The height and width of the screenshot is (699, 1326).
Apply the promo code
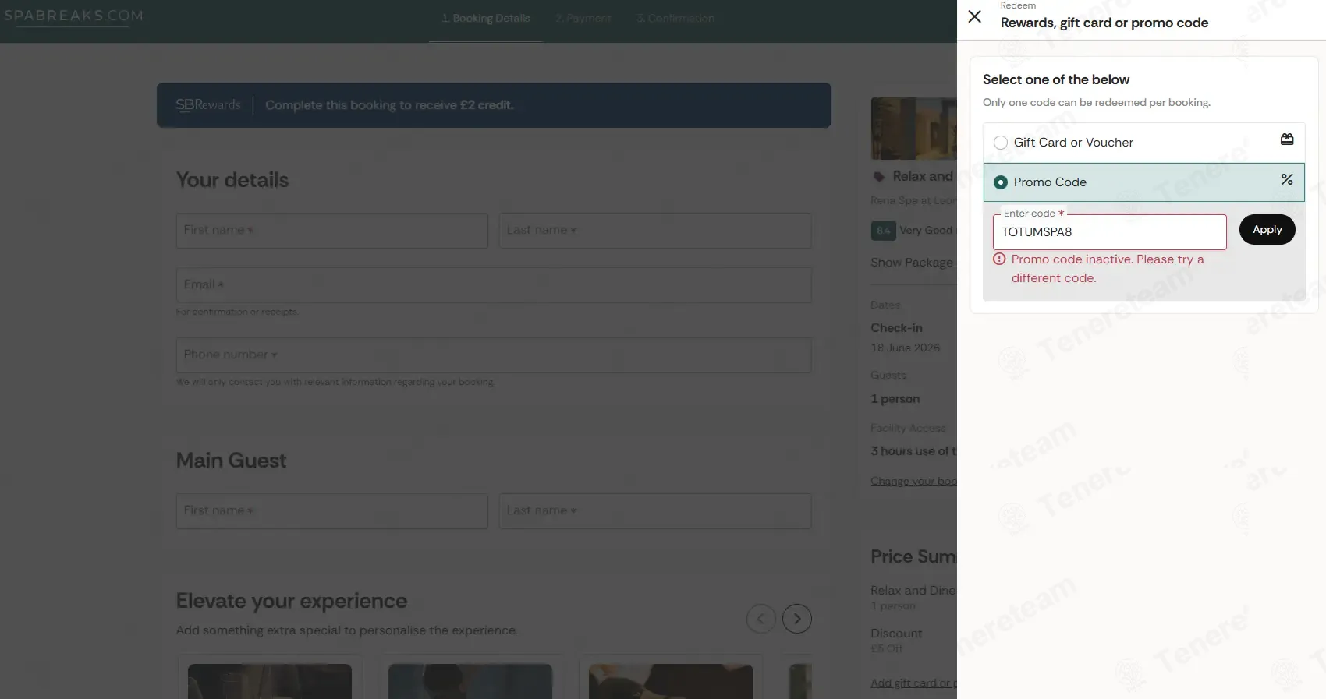[x=1267, y=230]
